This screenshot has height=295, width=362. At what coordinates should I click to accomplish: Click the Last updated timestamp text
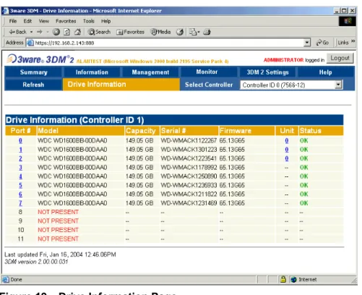click(60, 255)
